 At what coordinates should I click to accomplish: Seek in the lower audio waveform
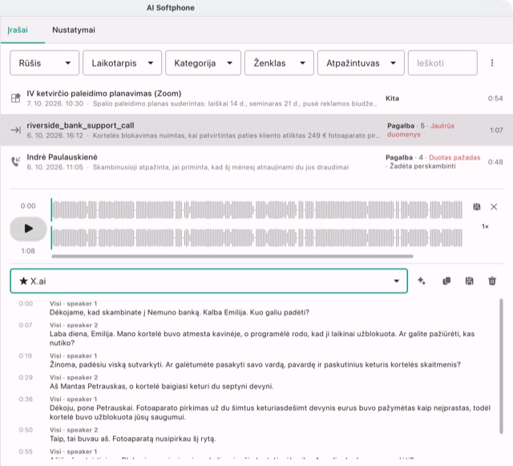256,238
